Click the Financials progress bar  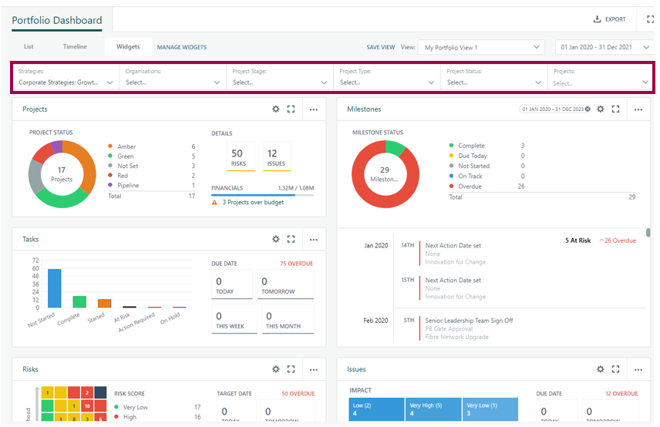pos(263,195)
